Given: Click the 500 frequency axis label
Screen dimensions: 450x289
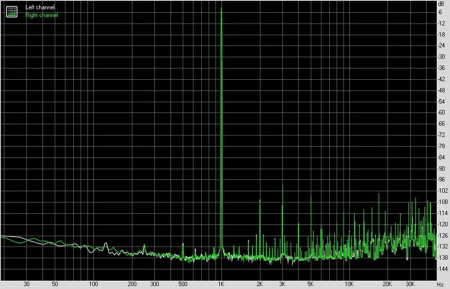Looking at the screenshot, I should [183, 284].
